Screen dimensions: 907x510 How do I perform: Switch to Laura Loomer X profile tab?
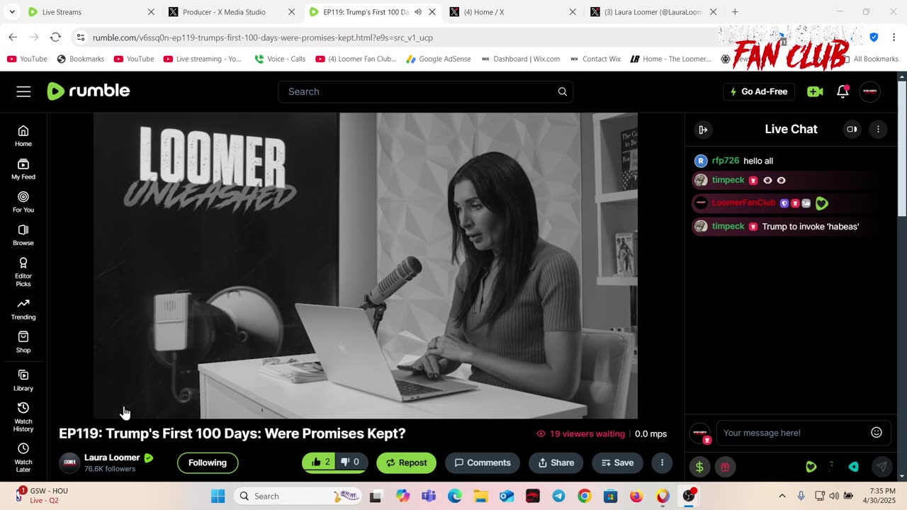[x=653, y=12]
